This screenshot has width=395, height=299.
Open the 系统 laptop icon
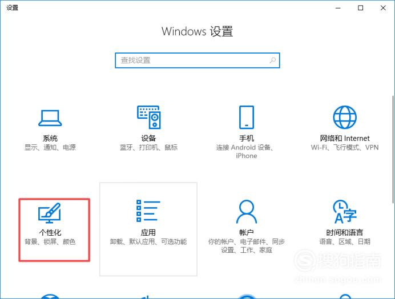pos(50,118)
